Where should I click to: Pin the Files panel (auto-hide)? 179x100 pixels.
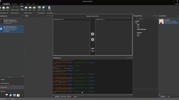tap(49, 16)
